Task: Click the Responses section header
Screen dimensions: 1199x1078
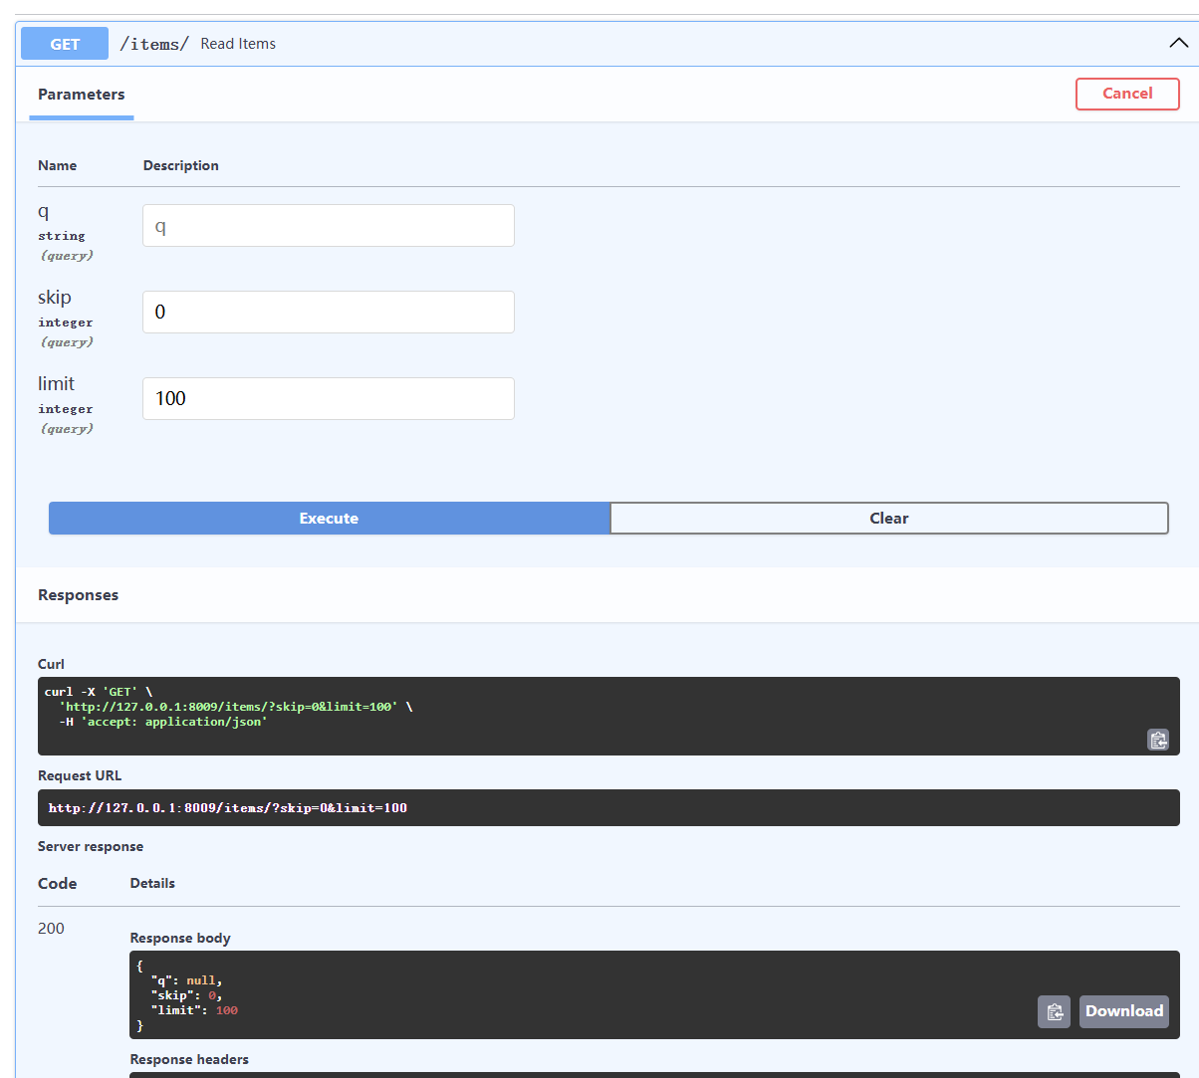Action: coord(78,594)
